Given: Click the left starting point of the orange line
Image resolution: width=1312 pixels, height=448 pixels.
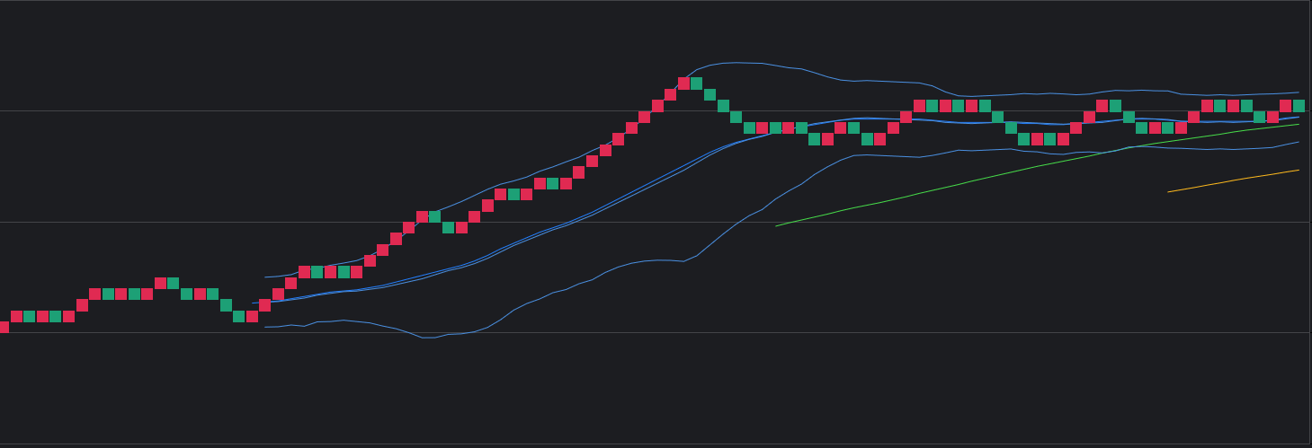Looking at the screenshot, I should pos(1168,192).
